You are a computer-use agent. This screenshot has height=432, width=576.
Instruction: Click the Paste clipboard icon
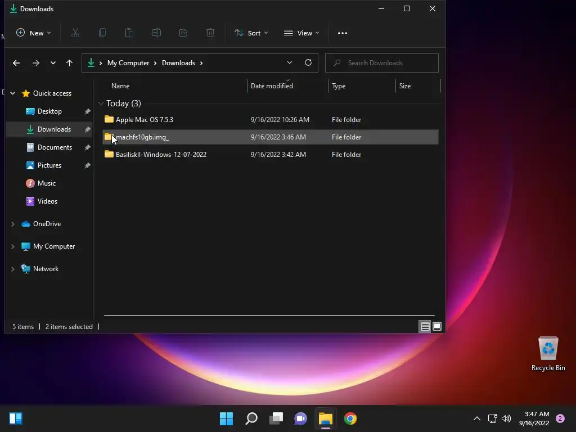pos(129,33)
